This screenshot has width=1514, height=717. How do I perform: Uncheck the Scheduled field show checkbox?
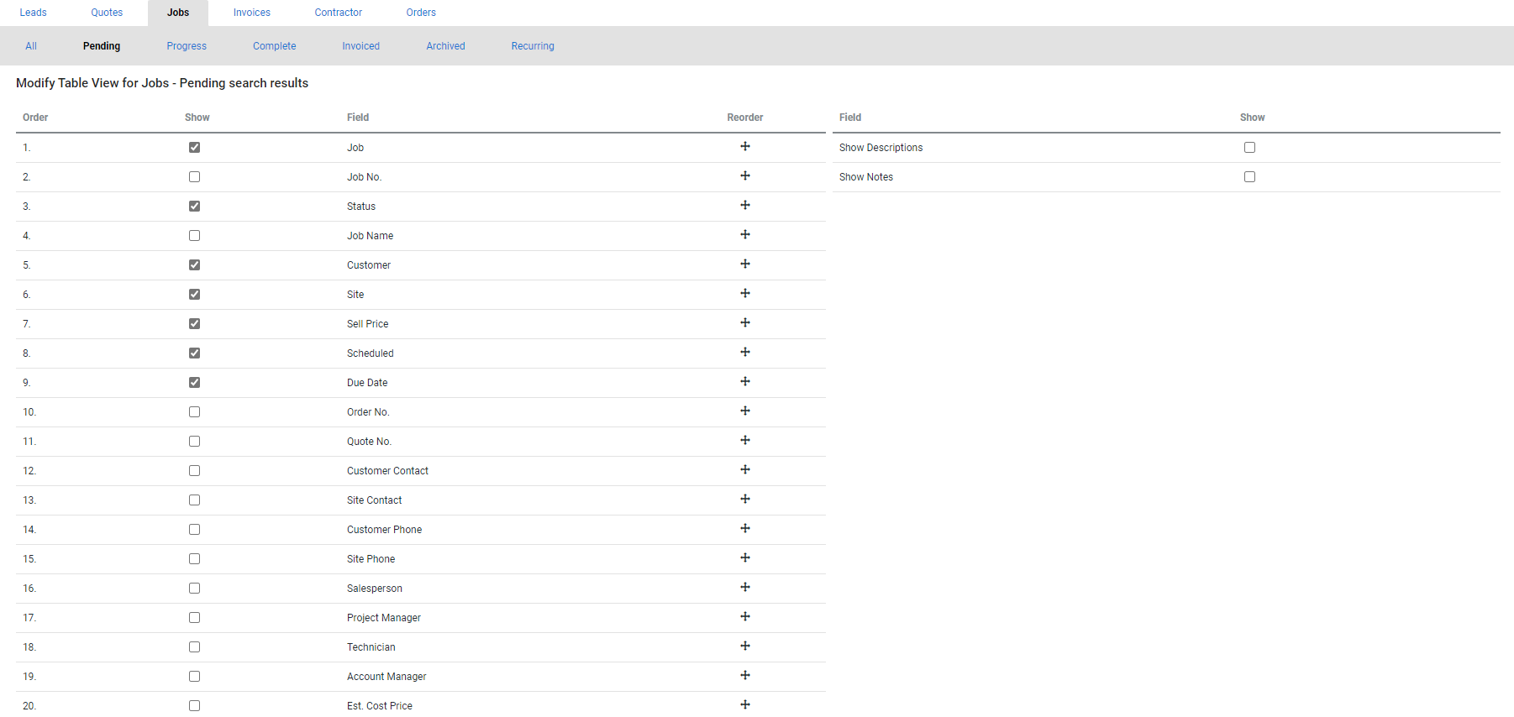point(195,353)
